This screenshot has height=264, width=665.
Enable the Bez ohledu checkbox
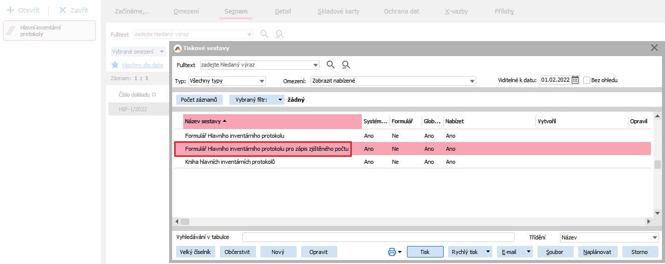(587, 80)
